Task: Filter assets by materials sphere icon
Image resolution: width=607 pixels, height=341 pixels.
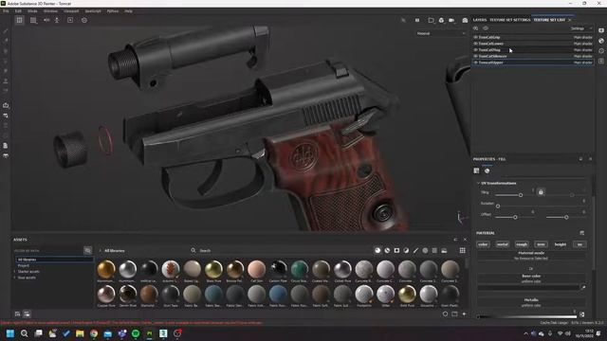Action: (377, 250)
